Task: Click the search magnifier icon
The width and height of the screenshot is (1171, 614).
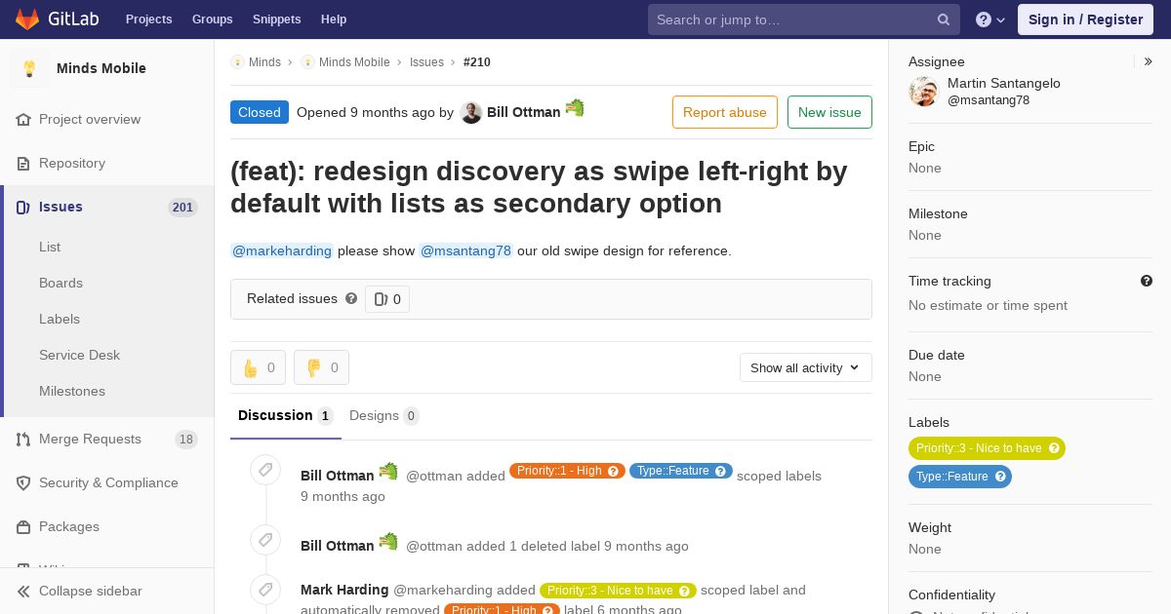Action: pyautogui.click(x=944, y=19)
